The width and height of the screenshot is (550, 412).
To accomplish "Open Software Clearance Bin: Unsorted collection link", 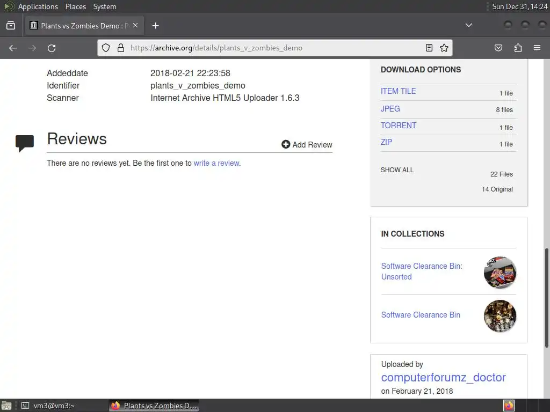I will (x=422, y=271).
